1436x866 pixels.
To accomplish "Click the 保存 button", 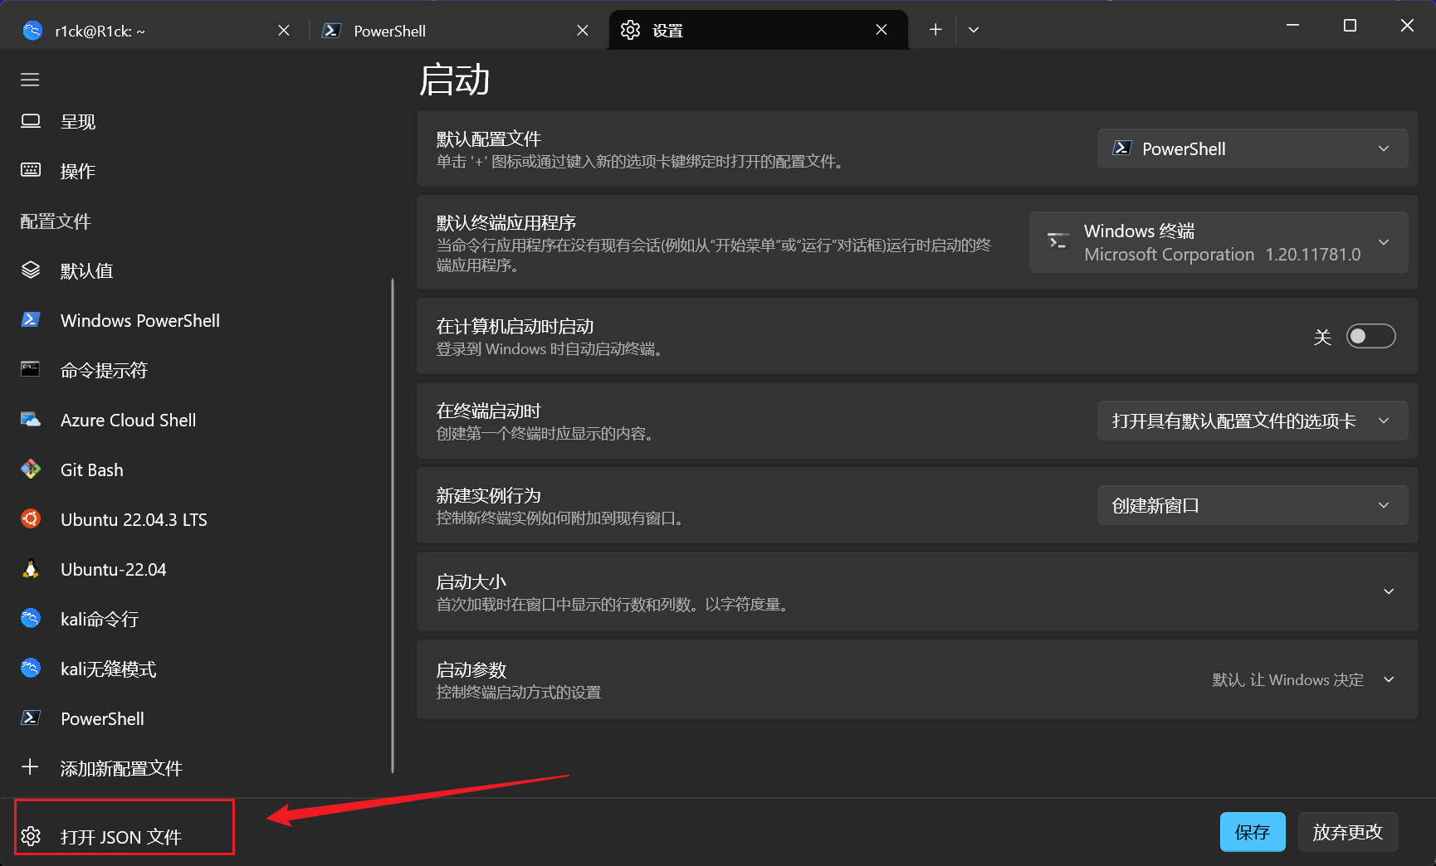I will click(x=1252, y=832).
